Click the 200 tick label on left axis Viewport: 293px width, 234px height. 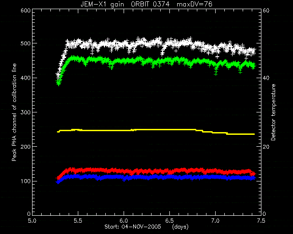[26, 147]
